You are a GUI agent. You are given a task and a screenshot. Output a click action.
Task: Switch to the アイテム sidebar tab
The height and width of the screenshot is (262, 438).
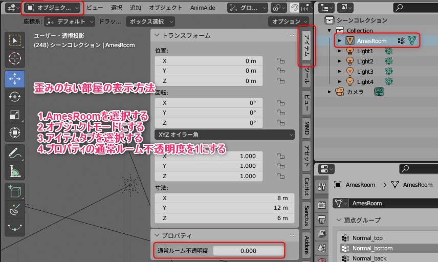306,46
